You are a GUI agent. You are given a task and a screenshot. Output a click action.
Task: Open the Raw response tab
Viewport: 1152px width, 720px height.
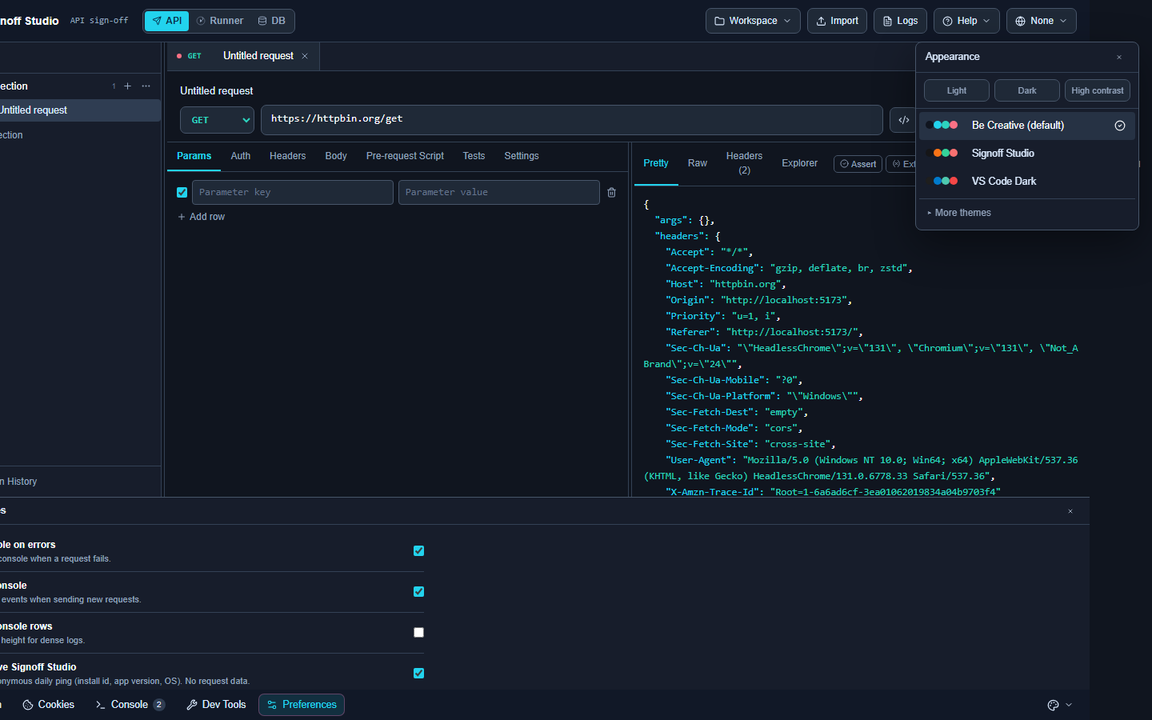tap(698, 163)
